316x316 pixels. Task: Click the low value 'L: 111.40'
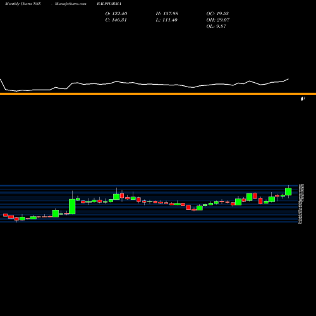tap(166, 20)
